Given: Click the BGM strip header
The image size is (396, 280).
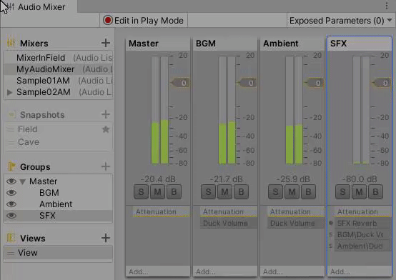Looking at the screenshot, I should (225, 44).
